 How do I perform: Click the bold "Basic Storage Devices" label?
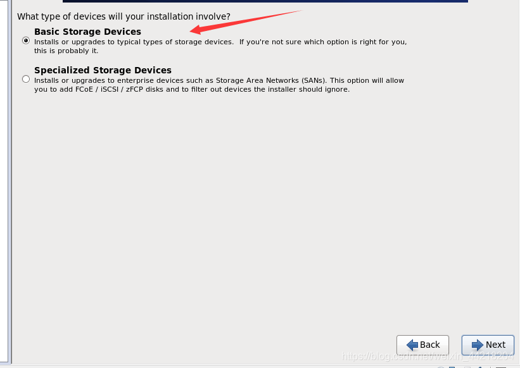click(x=87, y=32)
